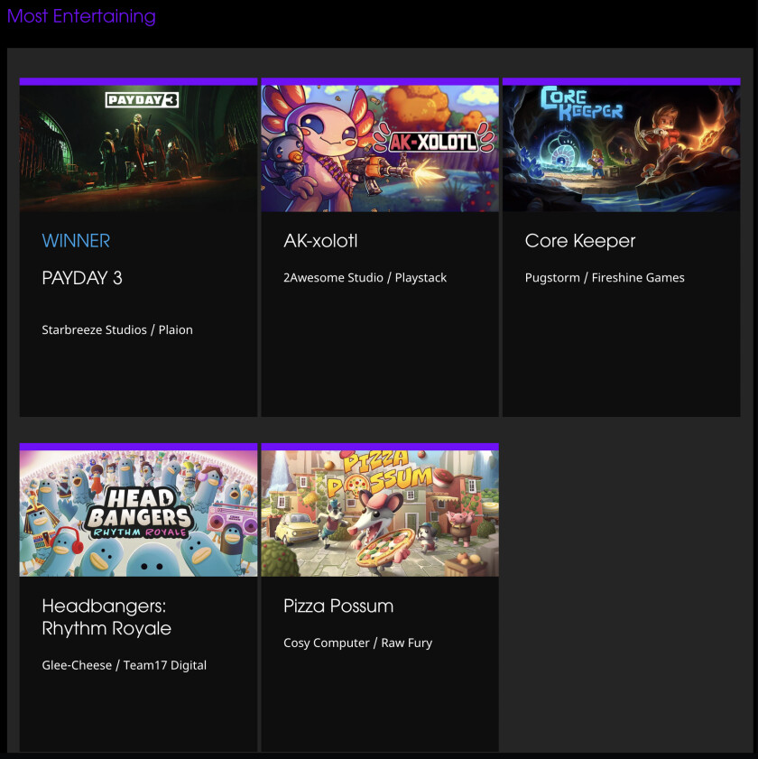This screenshot has height=759, width=758.
Task: Open the Core Keeper cover image
Action: click(622, 148)
